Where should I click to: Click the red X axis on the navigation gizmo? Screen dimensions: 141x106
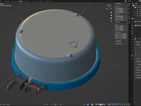point(111,8)
